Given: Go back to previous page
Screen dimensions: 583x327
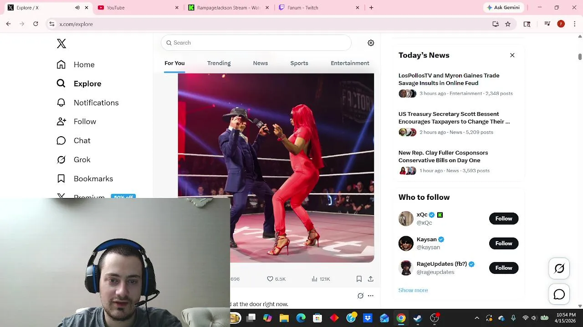Looking at the screenshot, I should point(8,24).
